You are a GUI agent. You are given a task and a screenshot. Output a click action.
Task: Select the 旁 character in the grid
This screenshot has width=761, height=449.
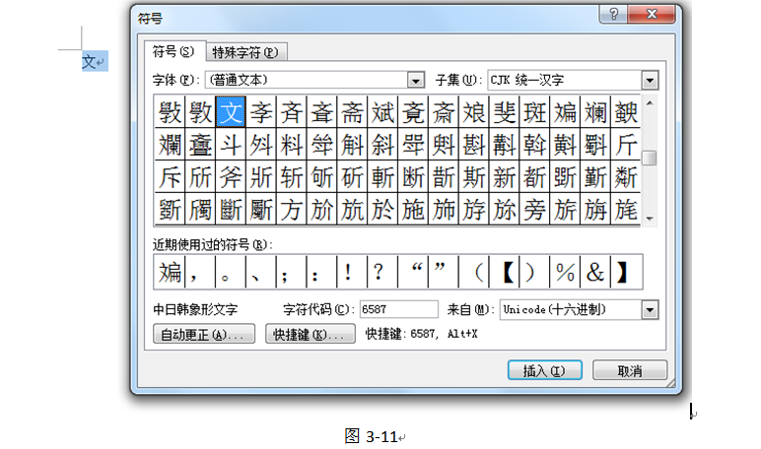tap(534, 210)
